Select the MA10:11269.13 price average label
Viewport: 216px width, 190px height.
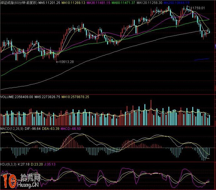point(73,3)
